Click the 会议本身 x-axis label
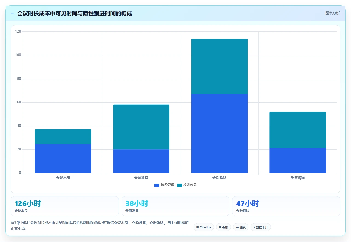 63,178
